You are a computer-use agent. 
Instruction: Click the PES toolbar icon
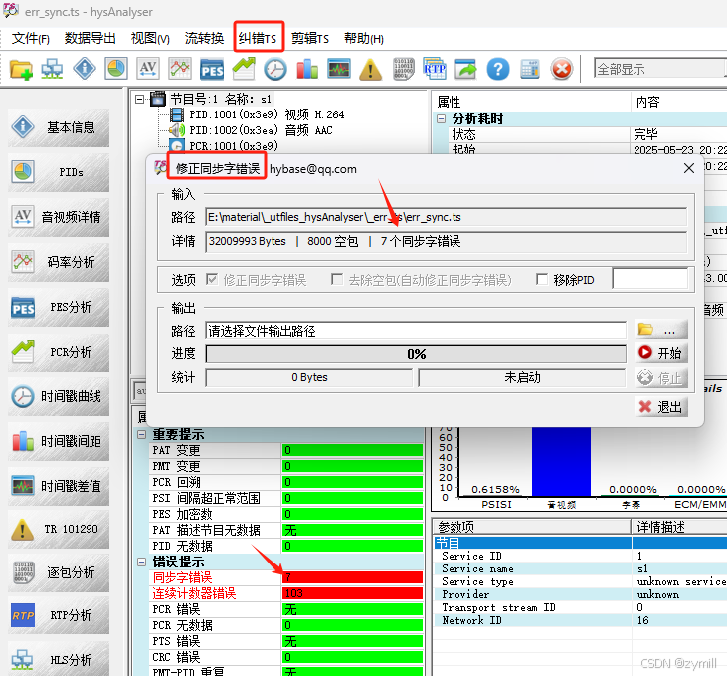click(212, 69)
